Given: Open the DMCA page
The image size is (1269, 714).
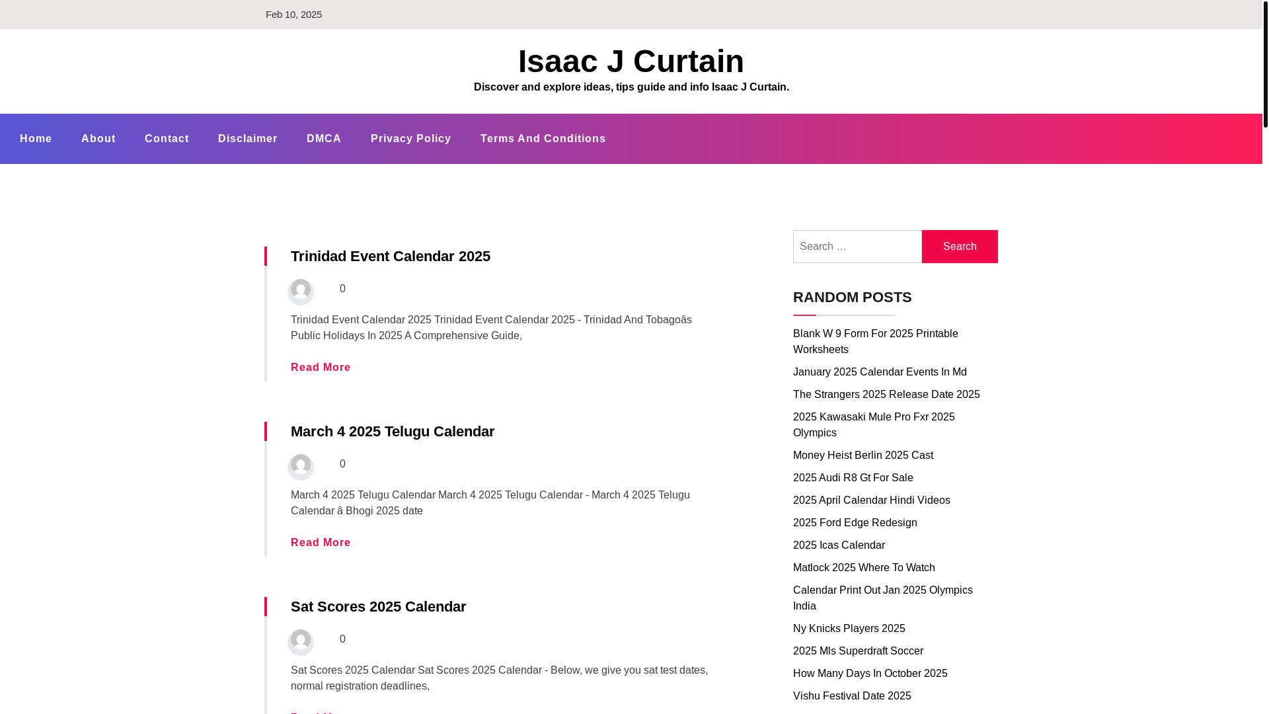Looking at the screenshot, I should click(324, 139).
